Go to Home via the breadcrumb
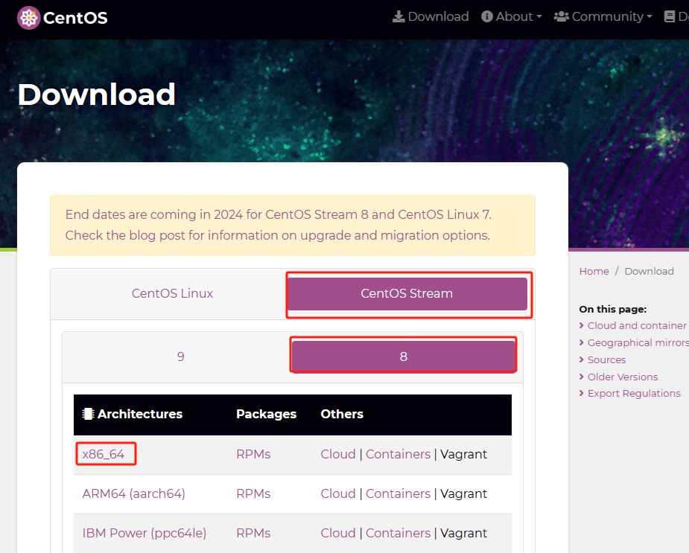This screenshot has height=553, width=689. coord(594,272)
